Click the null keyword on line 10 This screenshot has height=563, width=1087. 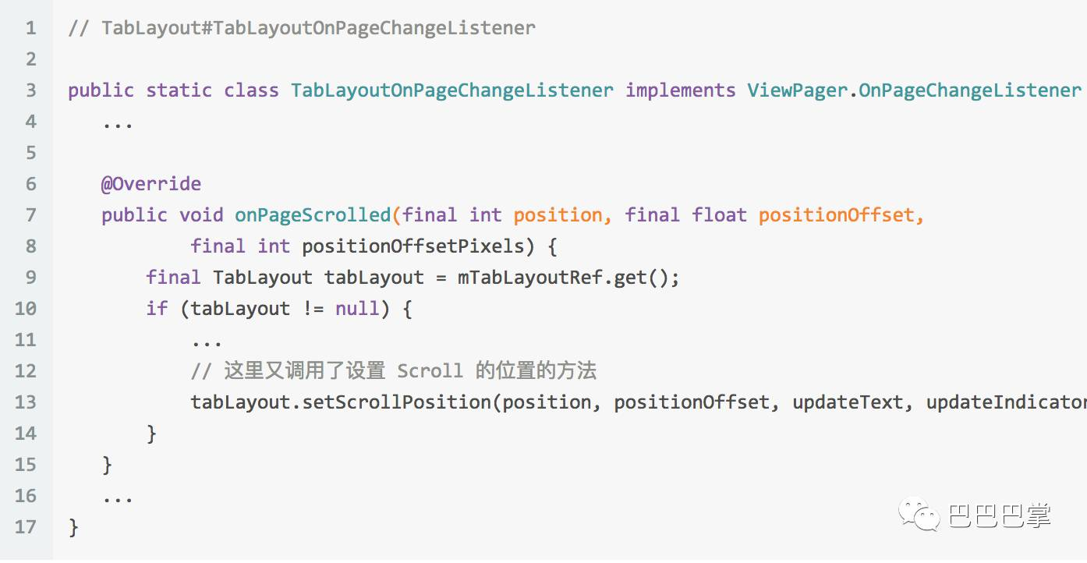[x=357, y=309]
